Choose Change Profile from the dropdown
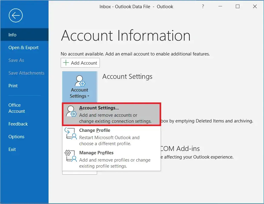Viewport: 264px width, 204px height. click(x=111, y=137)
